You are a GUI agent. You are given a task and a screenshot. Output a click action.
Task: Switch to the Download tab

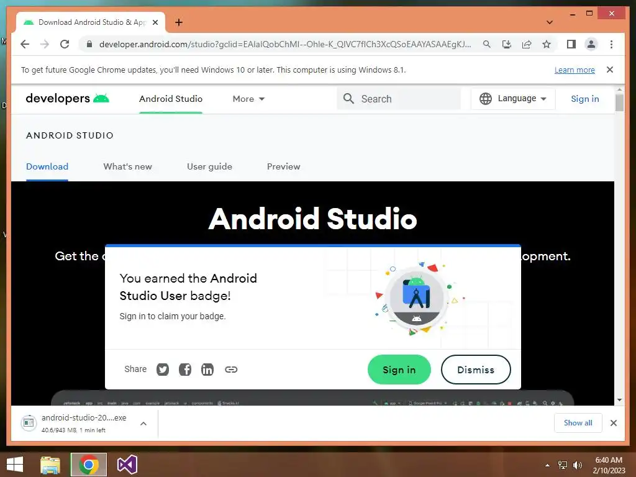[x=47, y=166]
